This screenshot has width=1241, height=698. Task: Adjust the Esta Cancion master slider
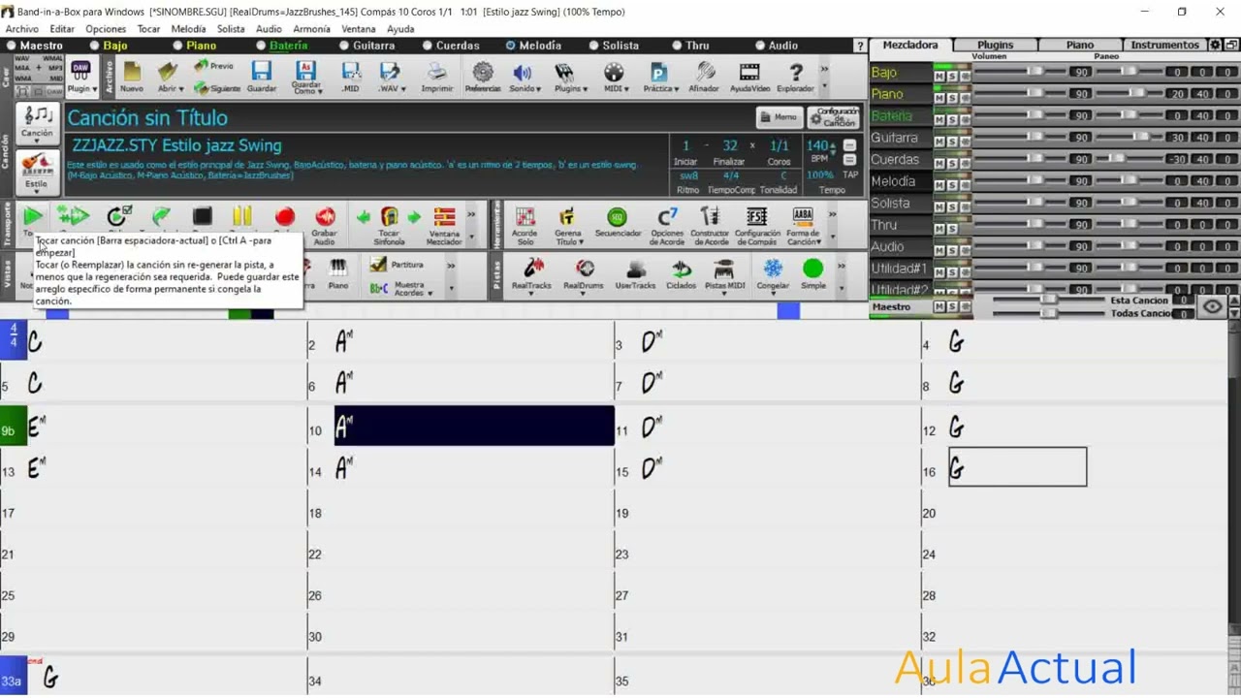1047,301
